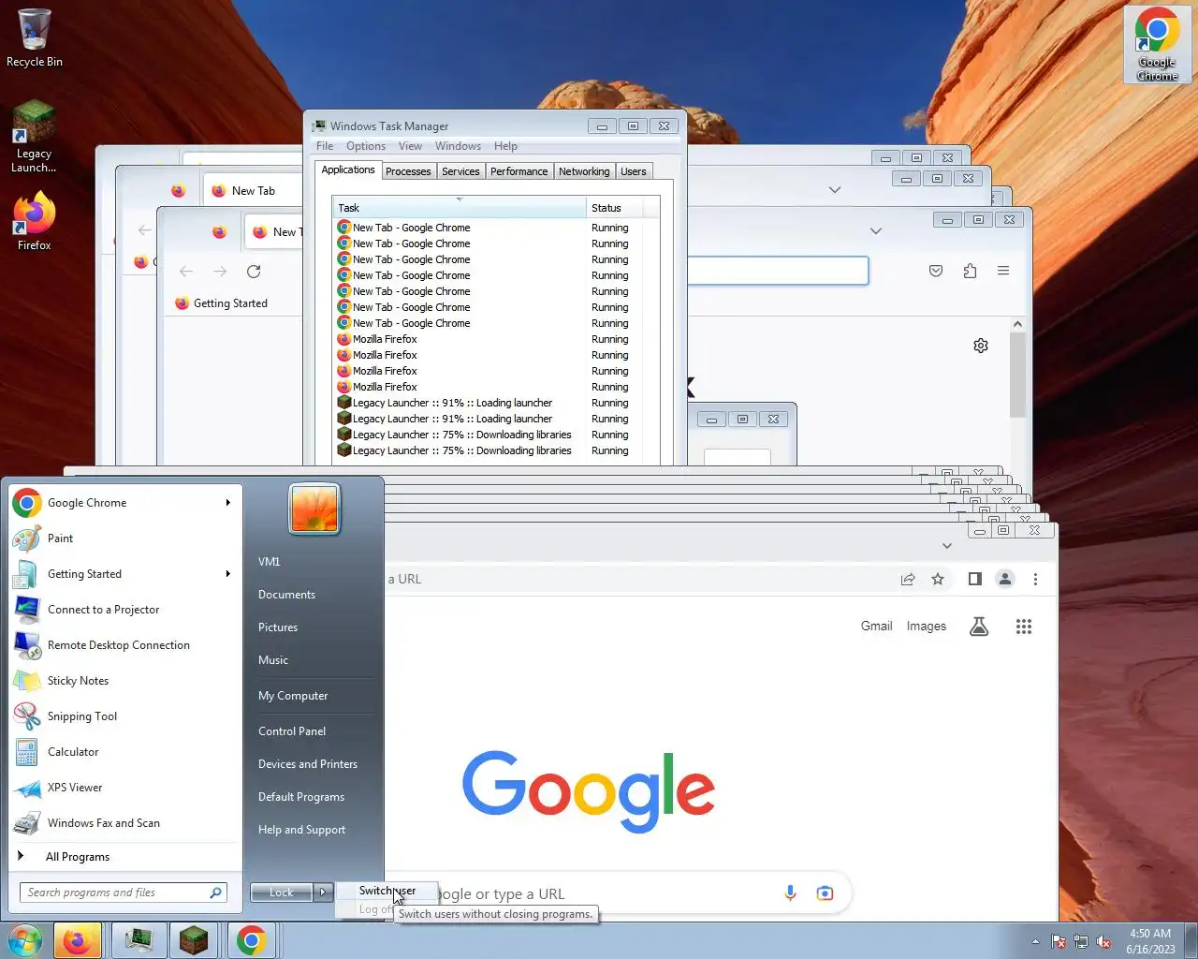Click Task Manager icon in taskbar
This screenshot has height=959, width=1198.
pyautogui.click(x=139, y=940)
